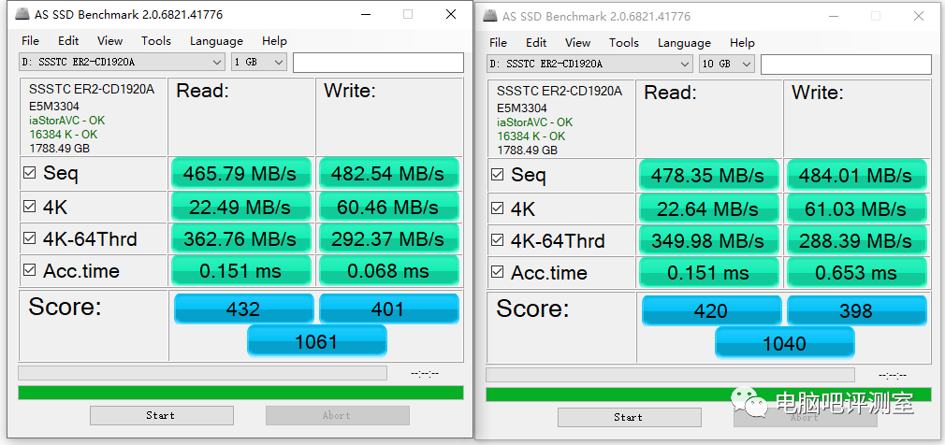The width and height of the screenshot is (945, 445).
Task: Click iaStorAVC - OK in left window
Action: tap(66, 121)
